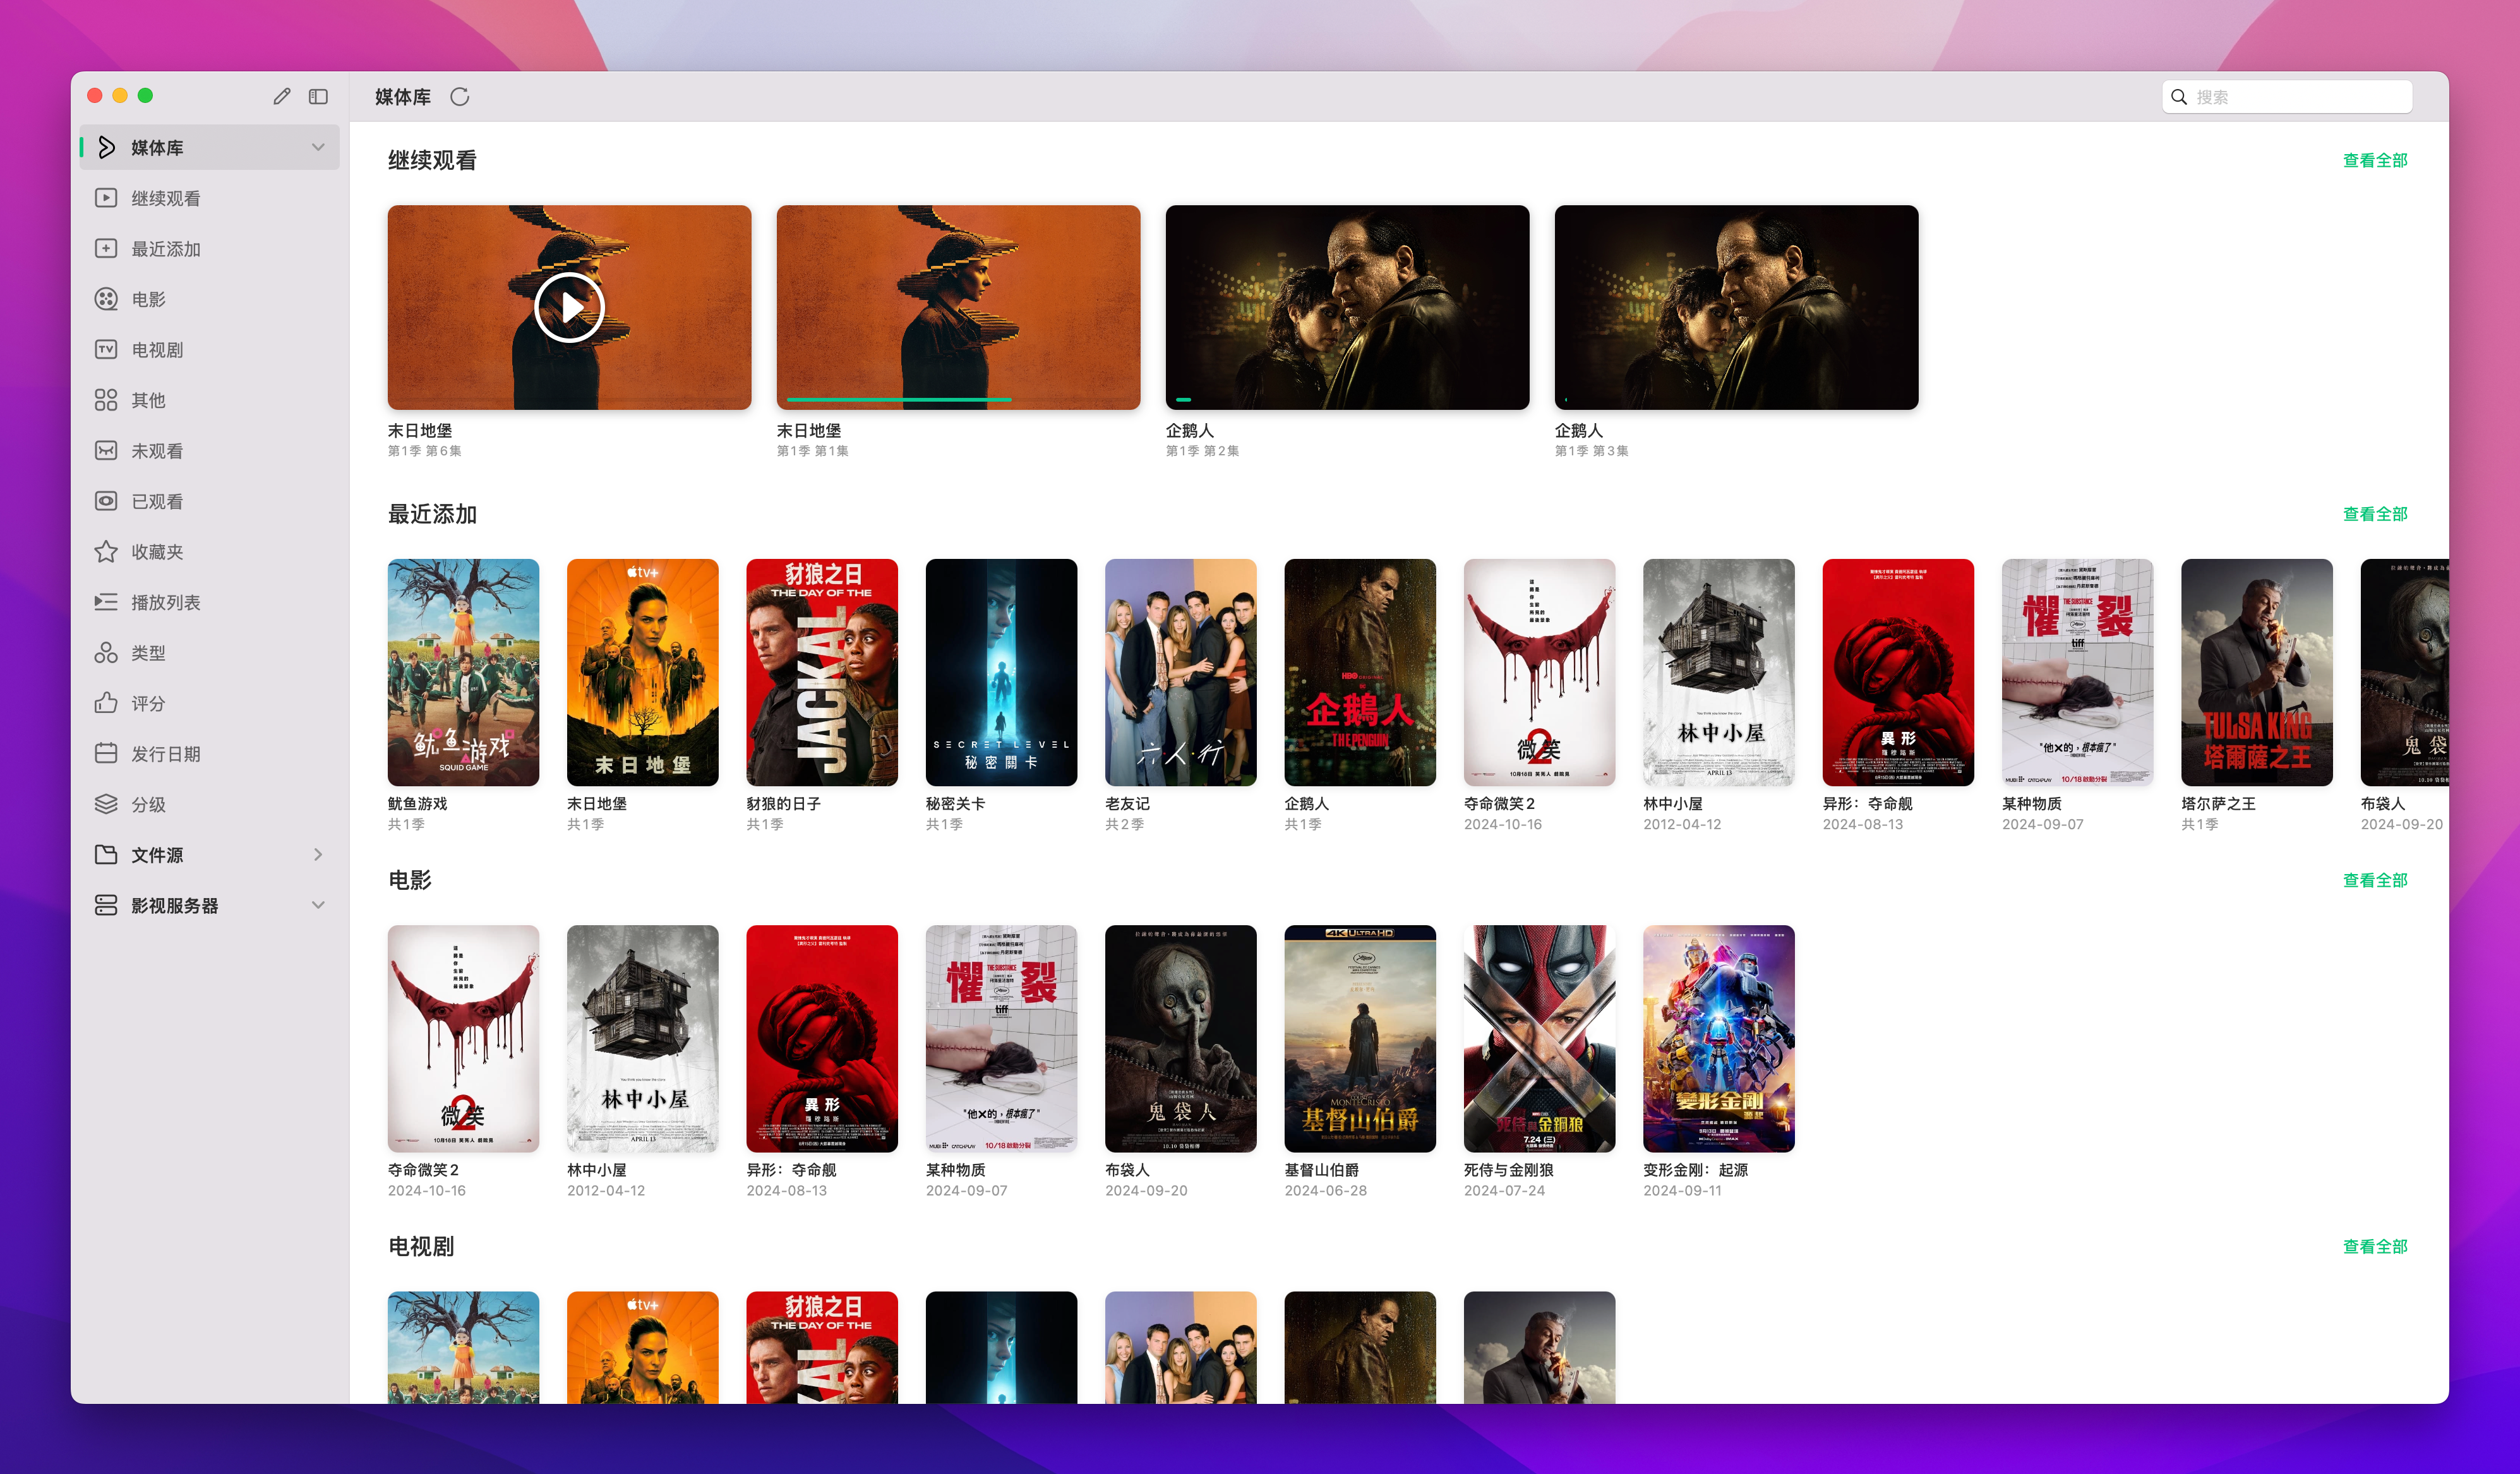The height and width of the screenshot is (1474, 2520).
Task: Click the 某种物质 title in 最近添加
Action: click(2032, 803)
